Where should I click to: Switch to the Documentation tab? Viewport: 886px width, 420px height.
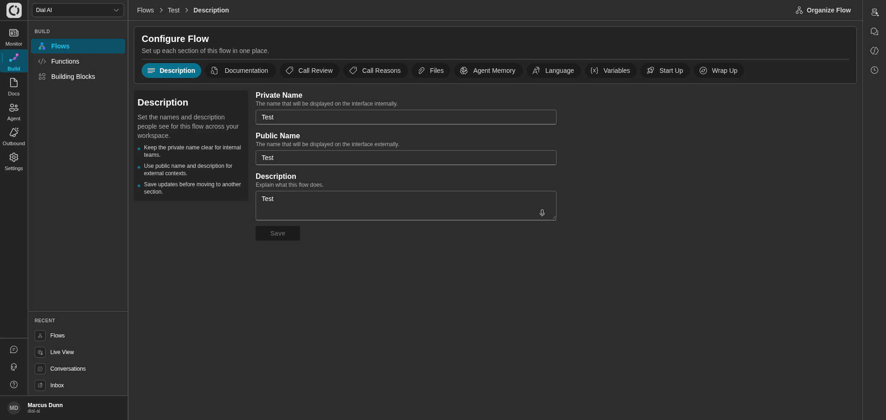240,71
